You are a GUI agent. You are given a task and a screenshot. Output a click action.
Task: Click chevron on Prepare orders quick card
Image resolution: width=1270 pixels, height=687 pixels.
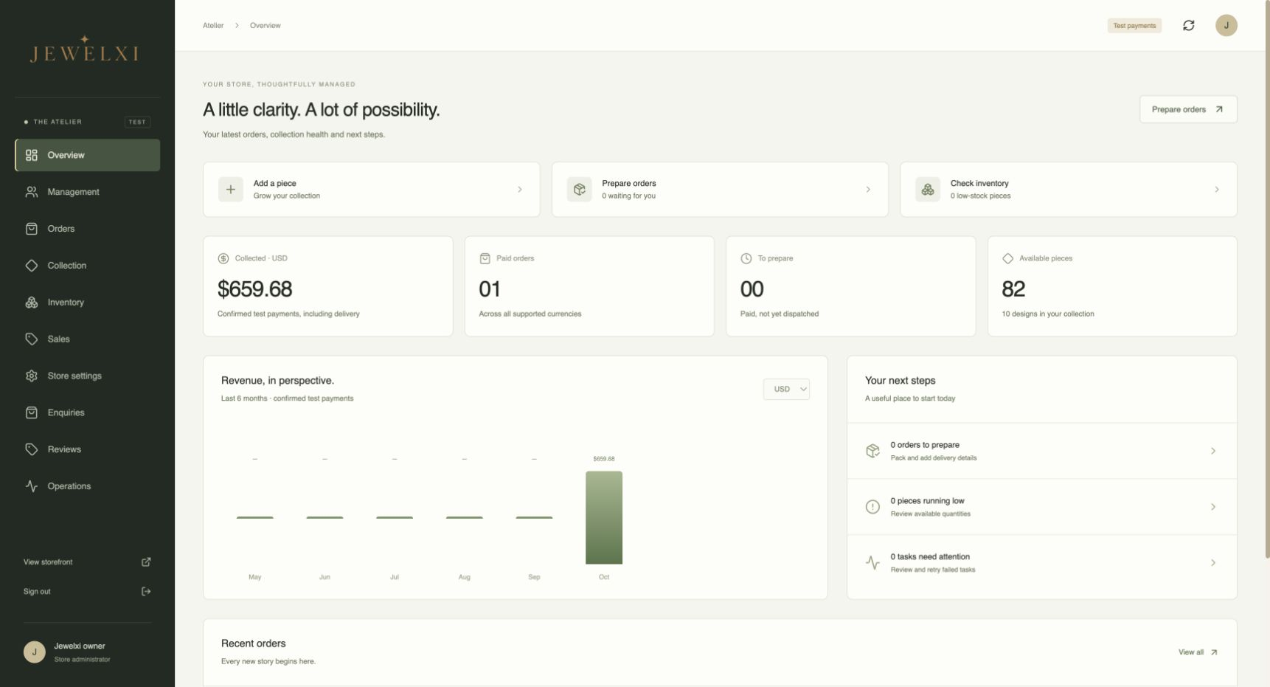coord(868,190)
